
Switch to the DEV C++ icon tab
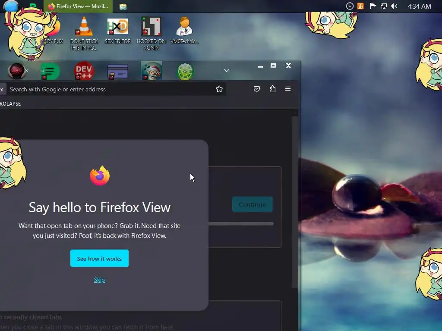click(x=84, y=71)
